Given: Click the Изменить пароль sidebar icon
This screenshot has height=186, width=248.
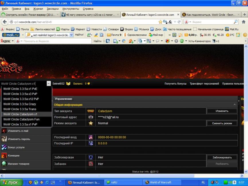Looking at the screenshot, I should pyautogui.click(x=4, y=139).
